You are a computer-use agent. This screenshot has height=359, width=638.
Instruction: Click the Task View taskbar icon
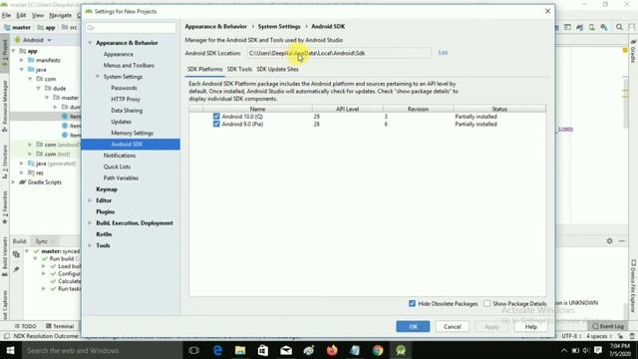(194, 350)
